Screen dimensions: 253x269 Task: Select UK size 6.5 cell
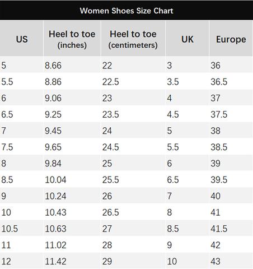[188, 179]
